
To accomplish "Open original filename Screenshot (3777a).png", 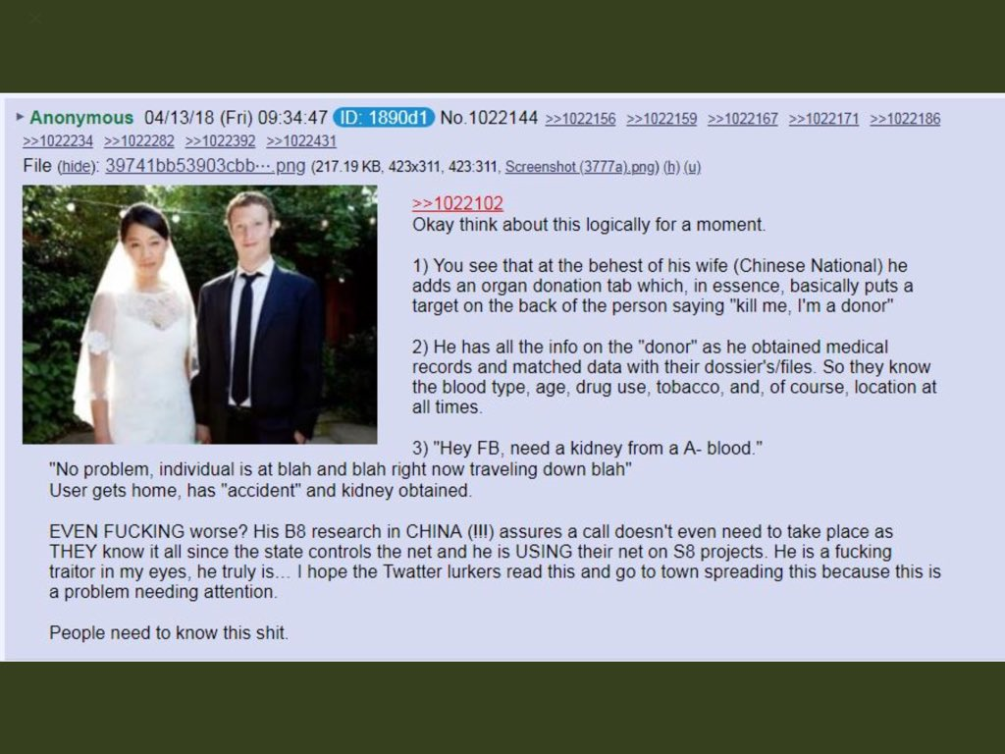I will click(x=581, y=167).
